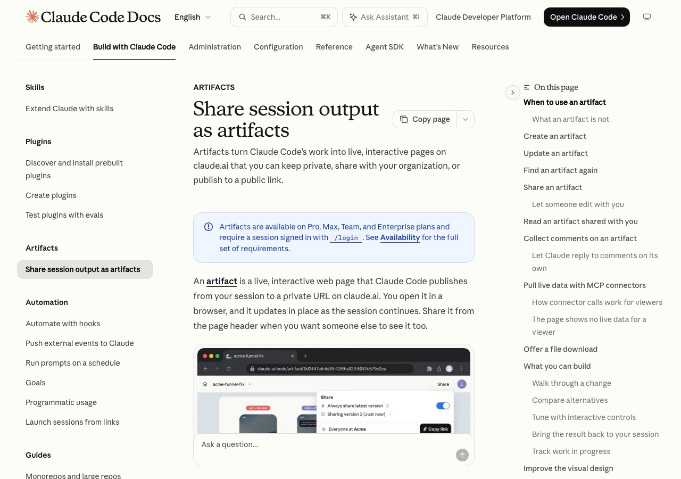Click the send arrow in question box
681x479 pixels.
pyautogui.click(x=462, y=455)
